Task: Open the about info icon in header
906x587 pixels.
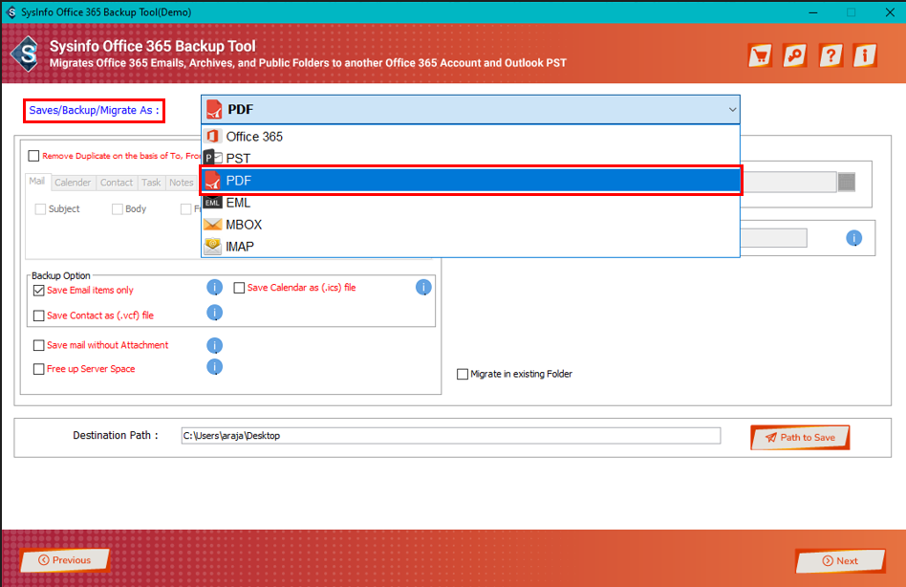Action: 864,55
